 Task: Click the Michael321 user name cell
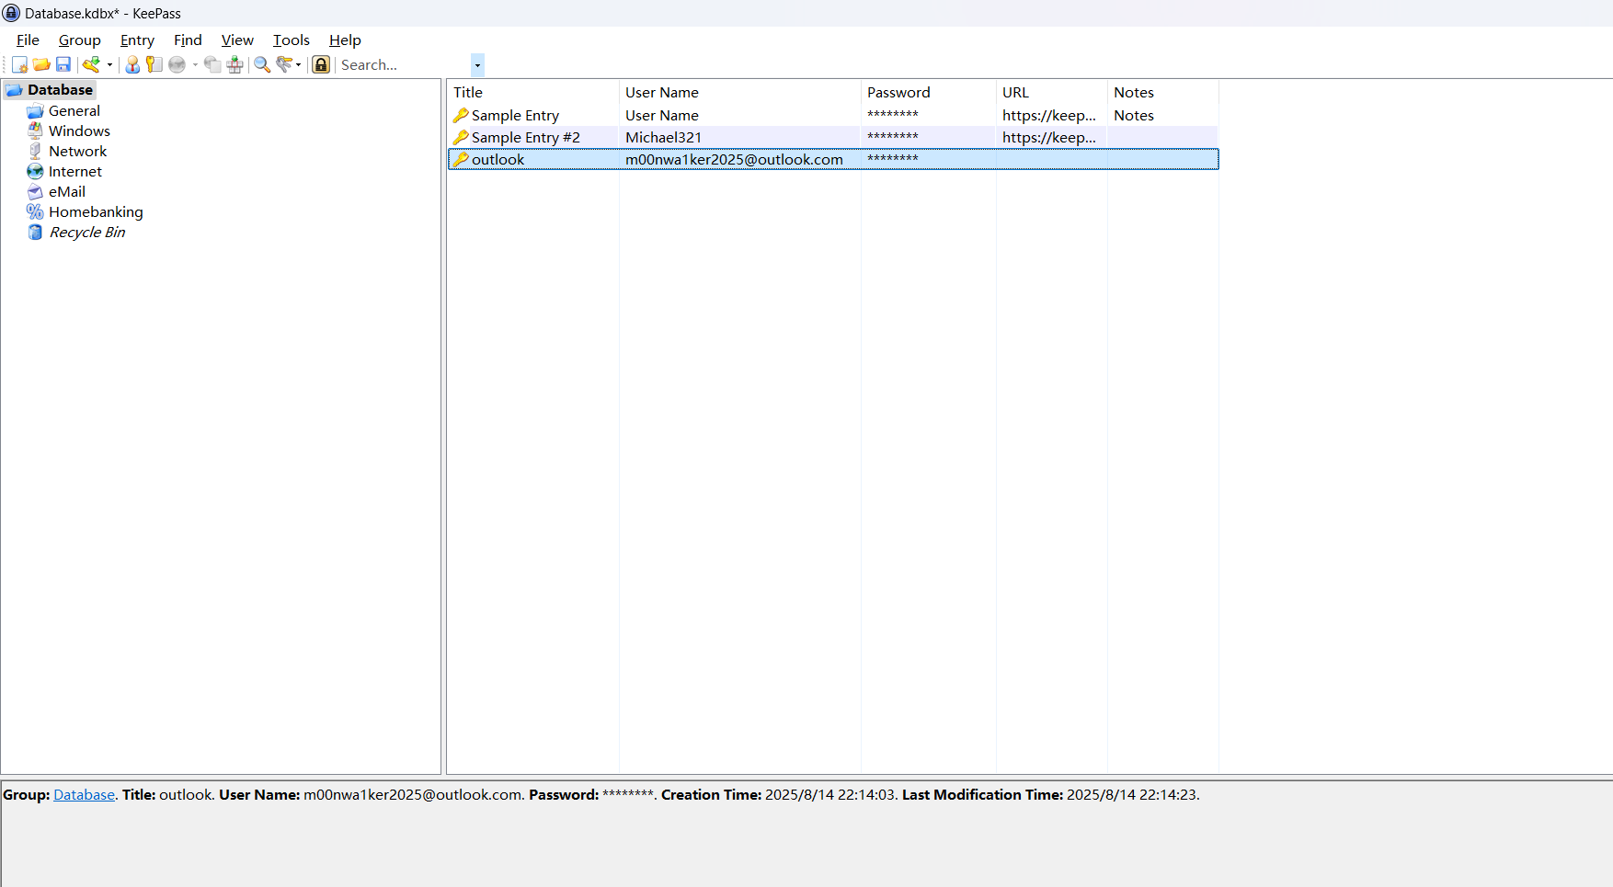tap(663, 137)
